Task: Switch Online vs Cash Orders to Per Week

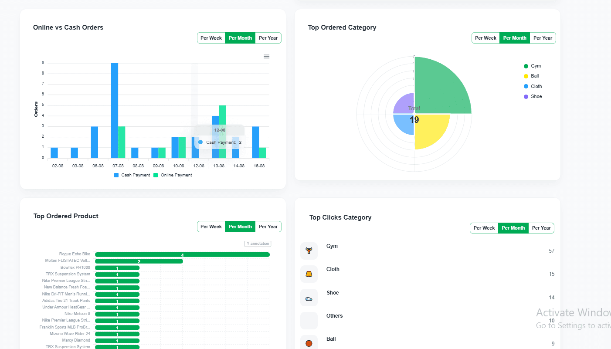Action: coord(211,38)
